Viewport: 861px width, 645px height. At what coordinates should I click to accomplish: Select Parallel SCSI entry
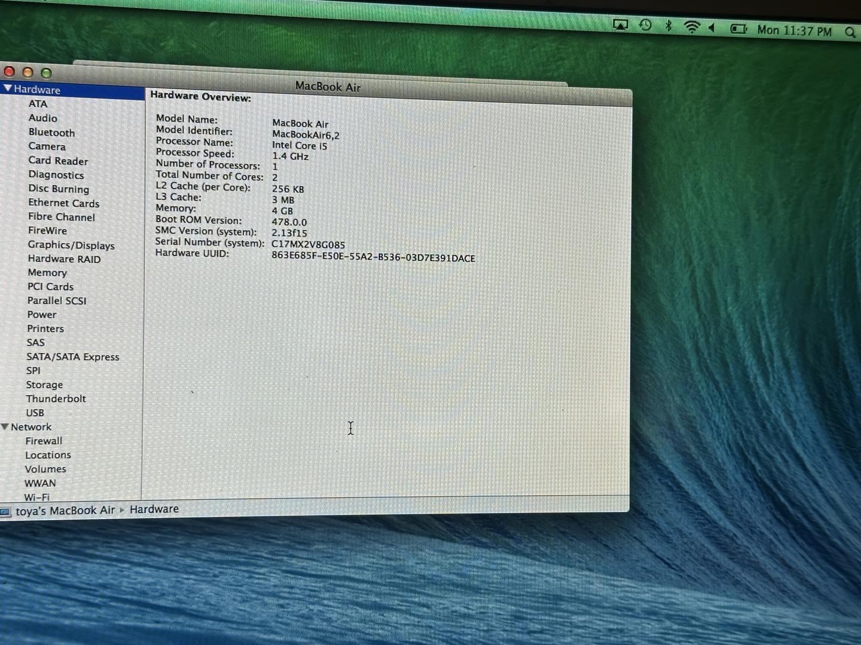(57, 300)
